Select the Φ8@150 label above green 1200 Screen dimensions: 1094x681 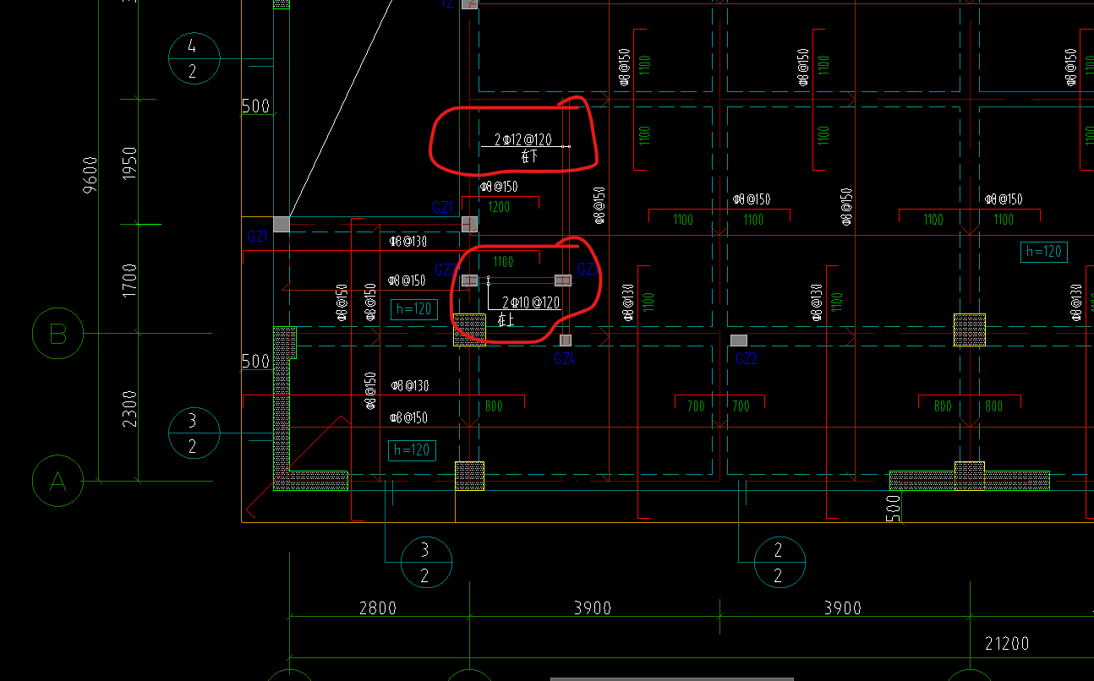tap(499, 187)
